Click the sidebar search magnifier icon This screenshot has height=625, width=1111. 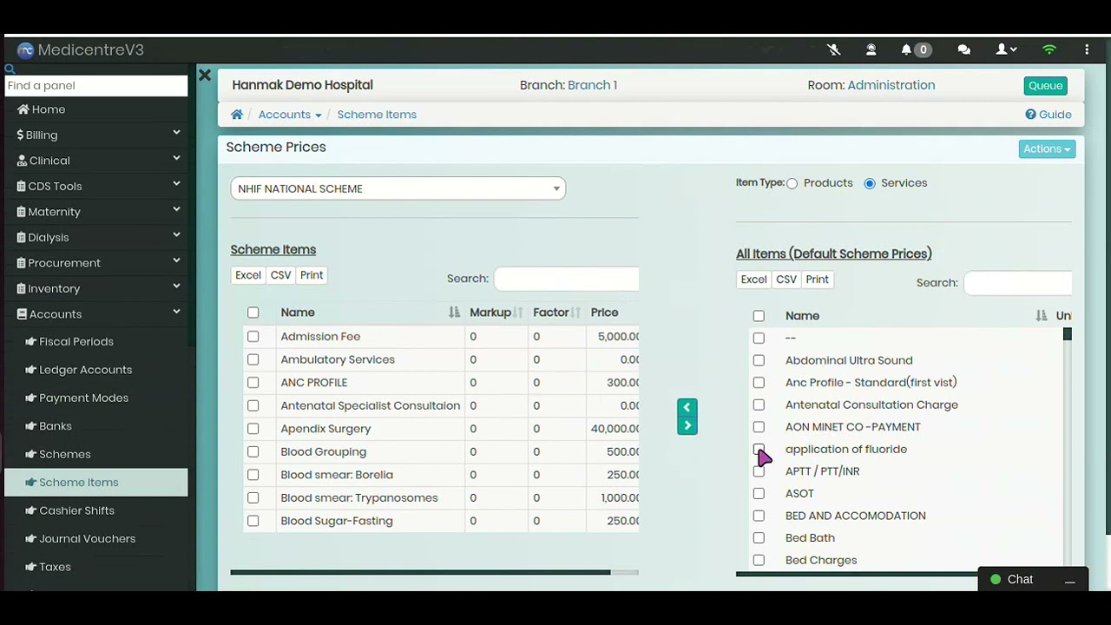click(10, 69)
